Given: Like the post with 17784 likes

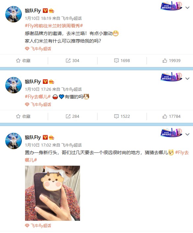Looking at the screenshot, I should coord(171,116).
